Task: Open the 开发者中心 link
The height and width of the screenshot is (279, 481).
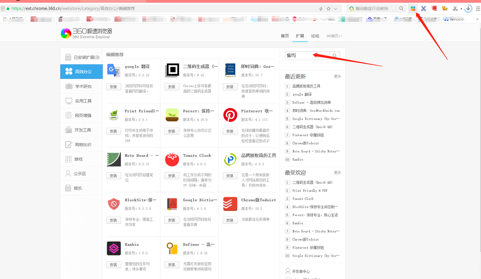Action: coord(301,271)
